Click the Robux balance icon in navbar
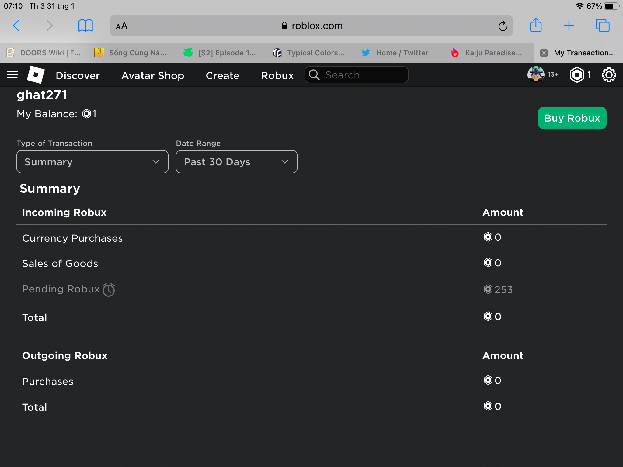 click(x=577, y=75)
